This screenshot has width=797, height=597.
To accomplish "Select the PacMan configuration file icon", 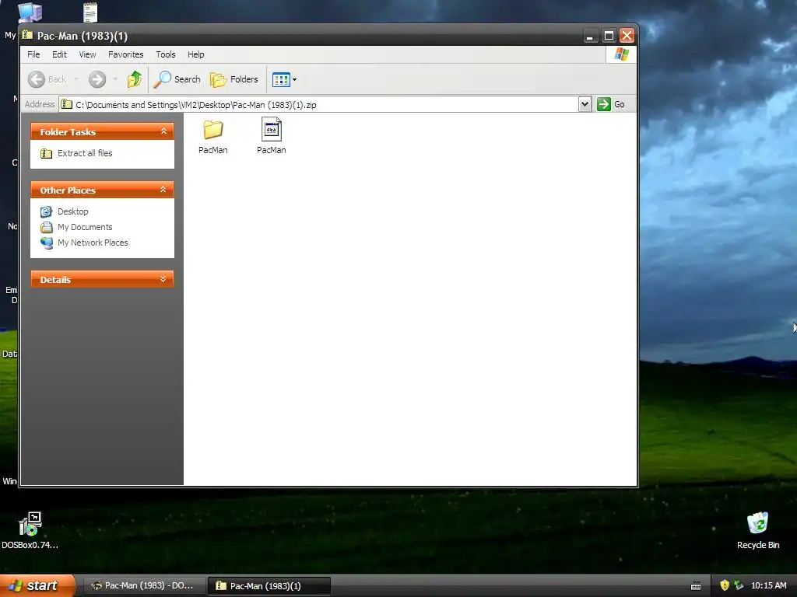I will [272, 130].
